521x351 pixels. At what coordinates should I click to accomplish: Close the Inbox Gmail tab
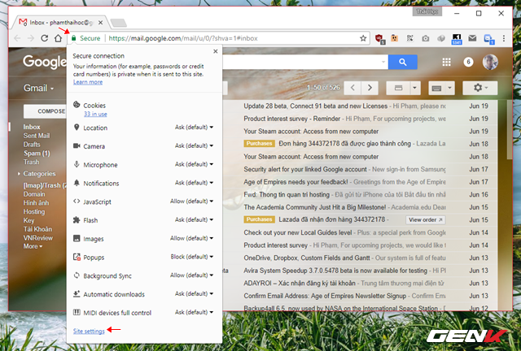(100, 23)
